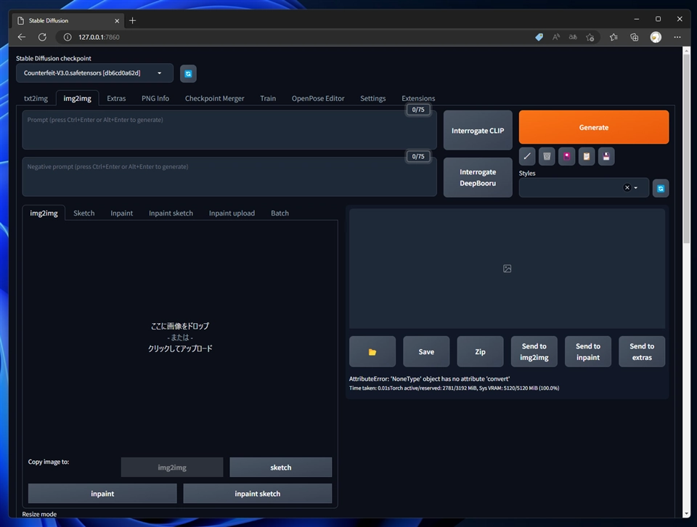Click the image drop upload area
The height and width of the screenshot is (527, 697).
point(180,337)
